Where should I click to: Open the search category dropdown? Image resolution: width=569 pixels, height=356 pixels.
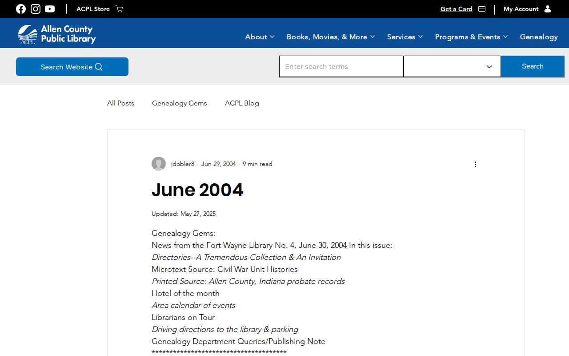click(452, 66)
